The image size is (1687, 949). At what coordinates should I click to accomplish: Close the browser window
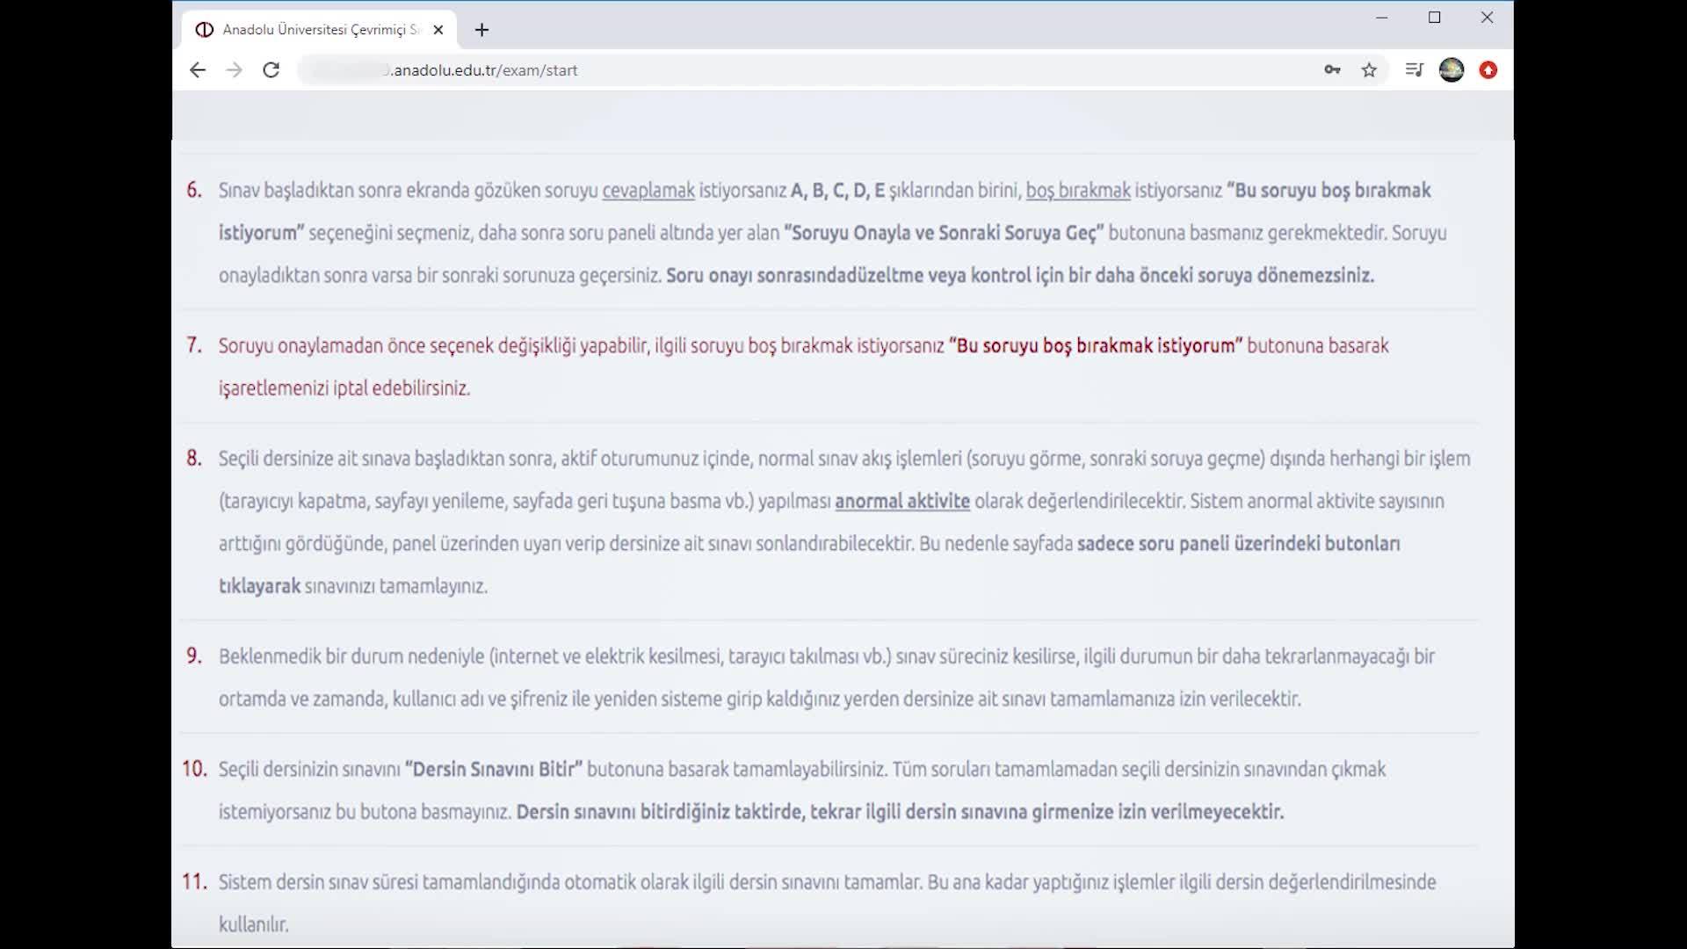[x=1487, y=18]
